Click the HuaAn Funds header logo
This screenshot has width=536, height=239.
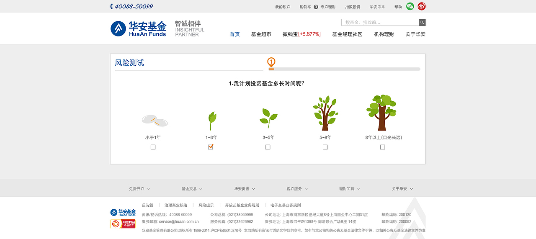click(139, 28)
